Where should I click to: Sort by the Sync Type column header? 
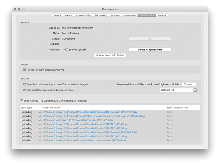pos(29,108)
